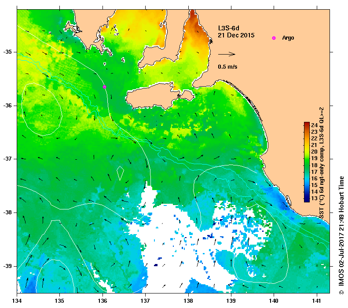The width and height of the screenshot is (348, 308).
Task: Click longitude label 141
Action: [x=317, y=301]
